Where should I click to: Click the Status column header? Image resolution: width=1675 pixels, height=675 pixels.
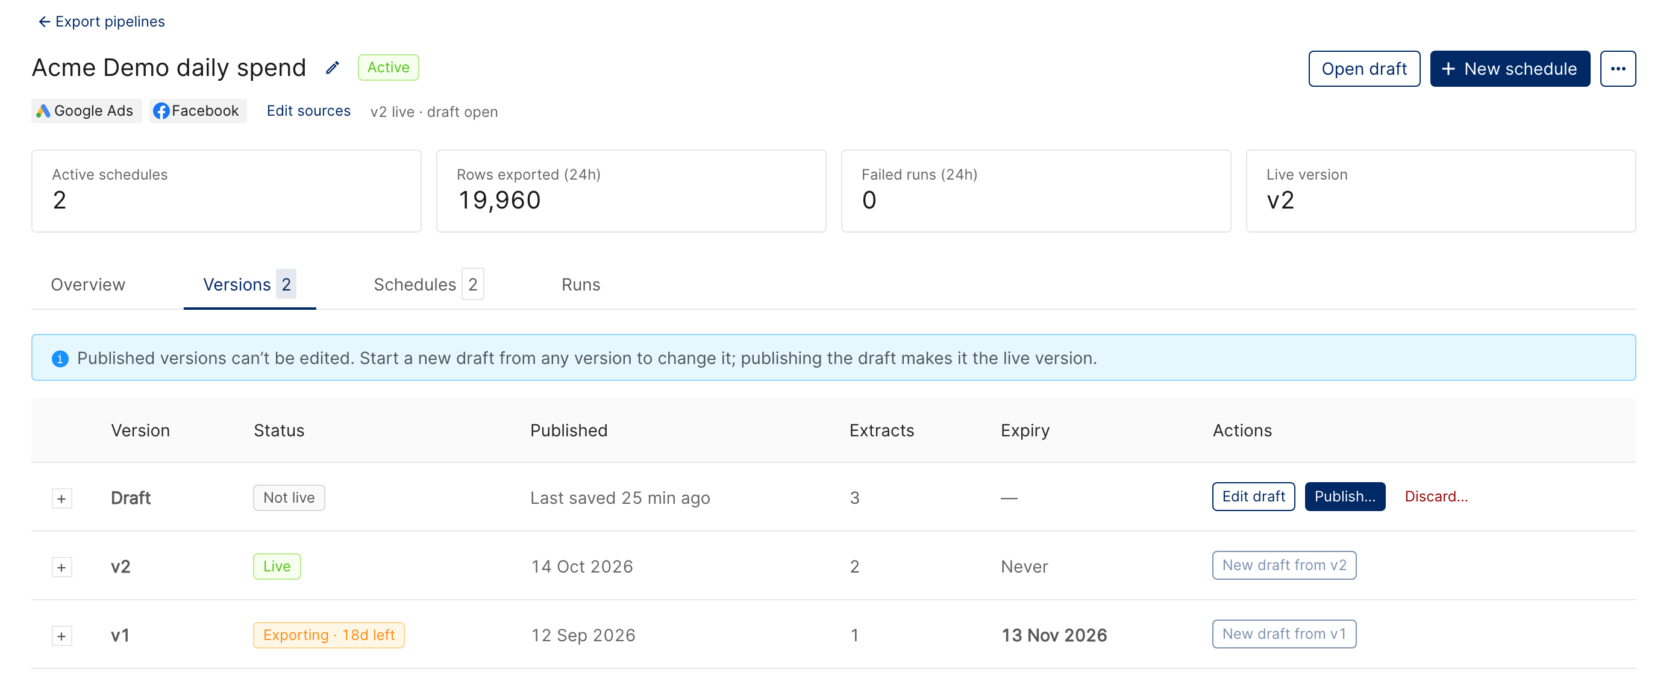[x=278, y=430]
